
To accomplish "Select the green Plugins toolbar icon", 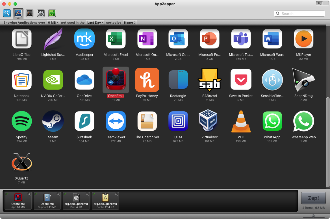I will tap(52, 13).
